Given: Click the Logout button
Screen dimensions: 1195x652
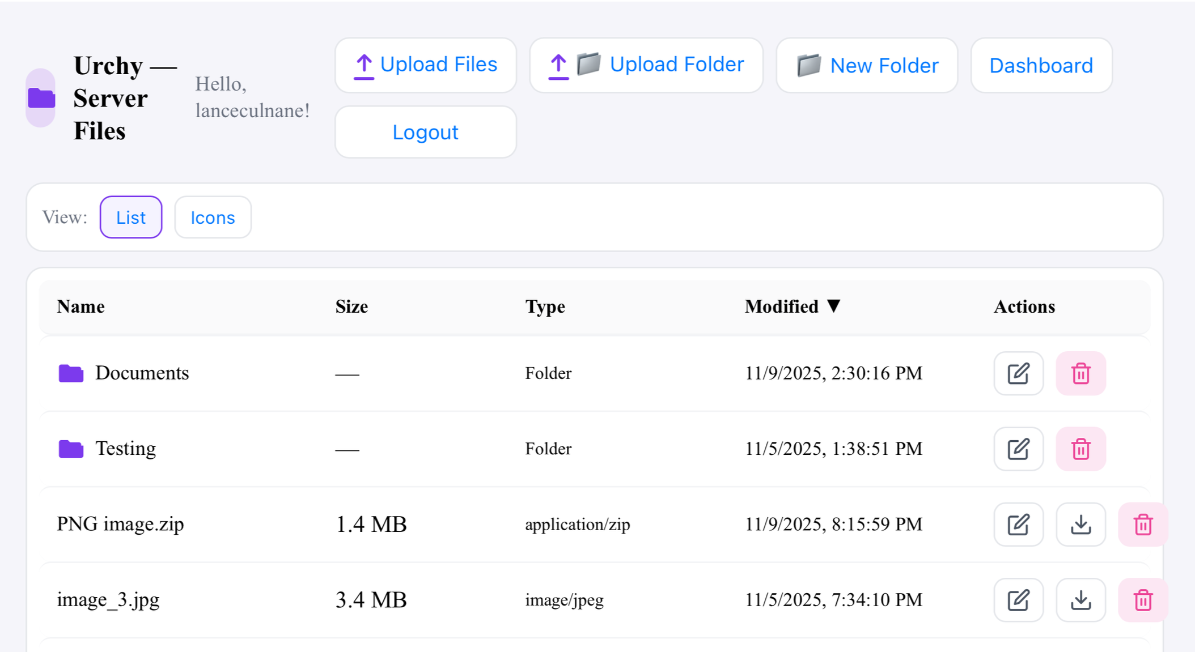Looking at the screenshot, I should click(425, 132).
